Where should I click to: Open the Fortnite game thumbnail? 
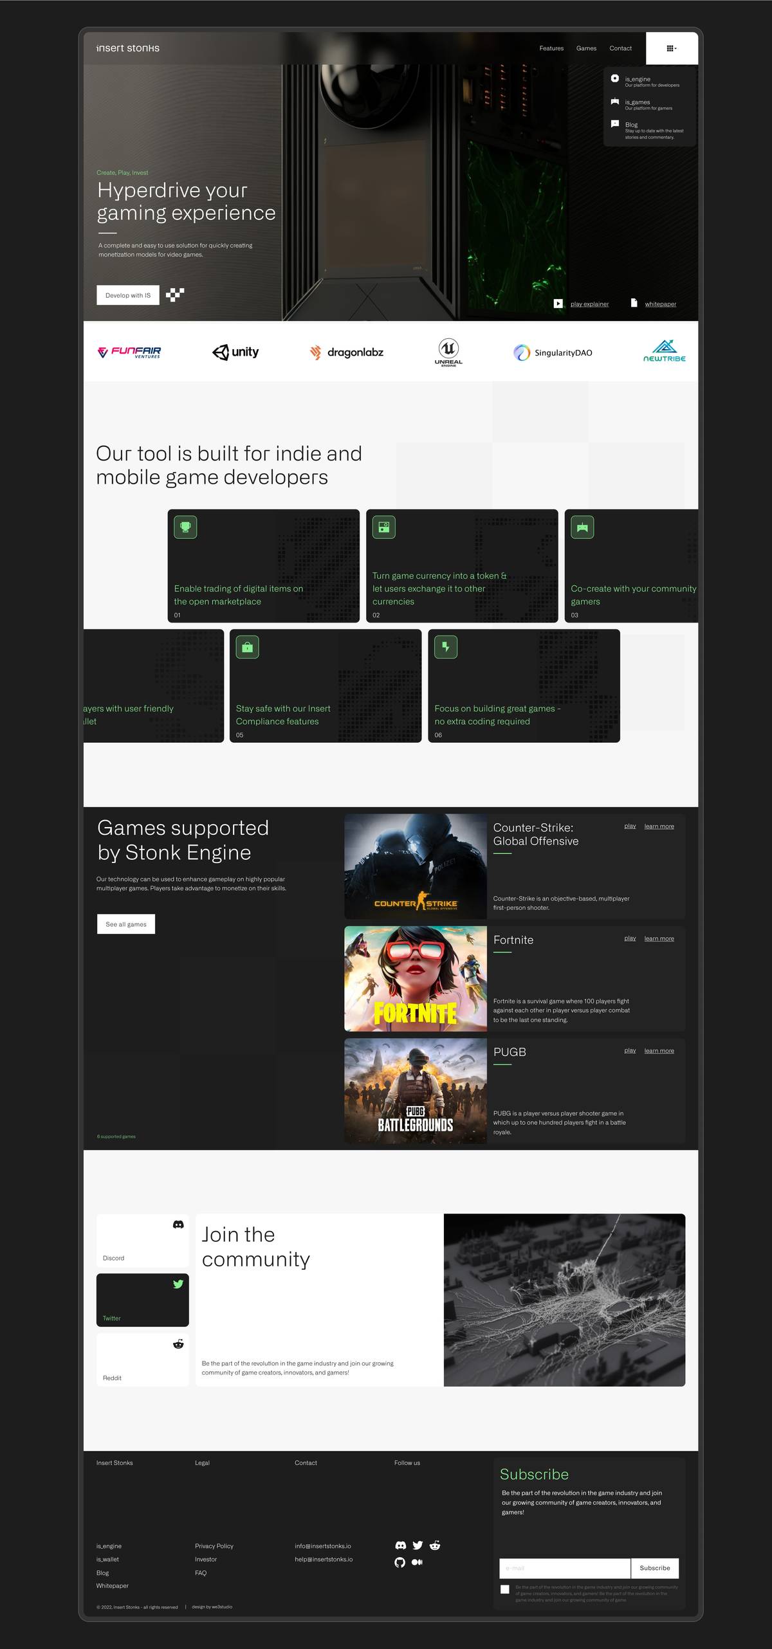click(416, 978)
